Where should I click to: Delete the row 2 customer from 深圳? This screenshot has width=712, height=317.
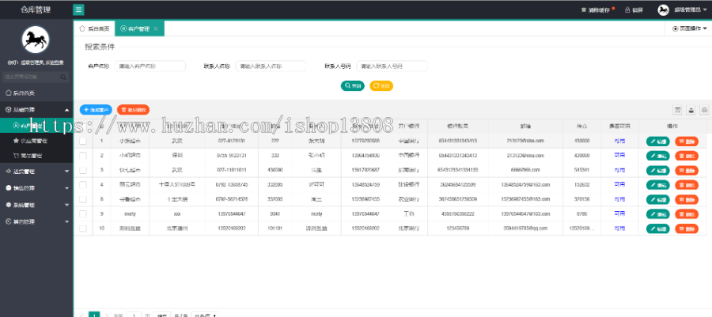687,156
